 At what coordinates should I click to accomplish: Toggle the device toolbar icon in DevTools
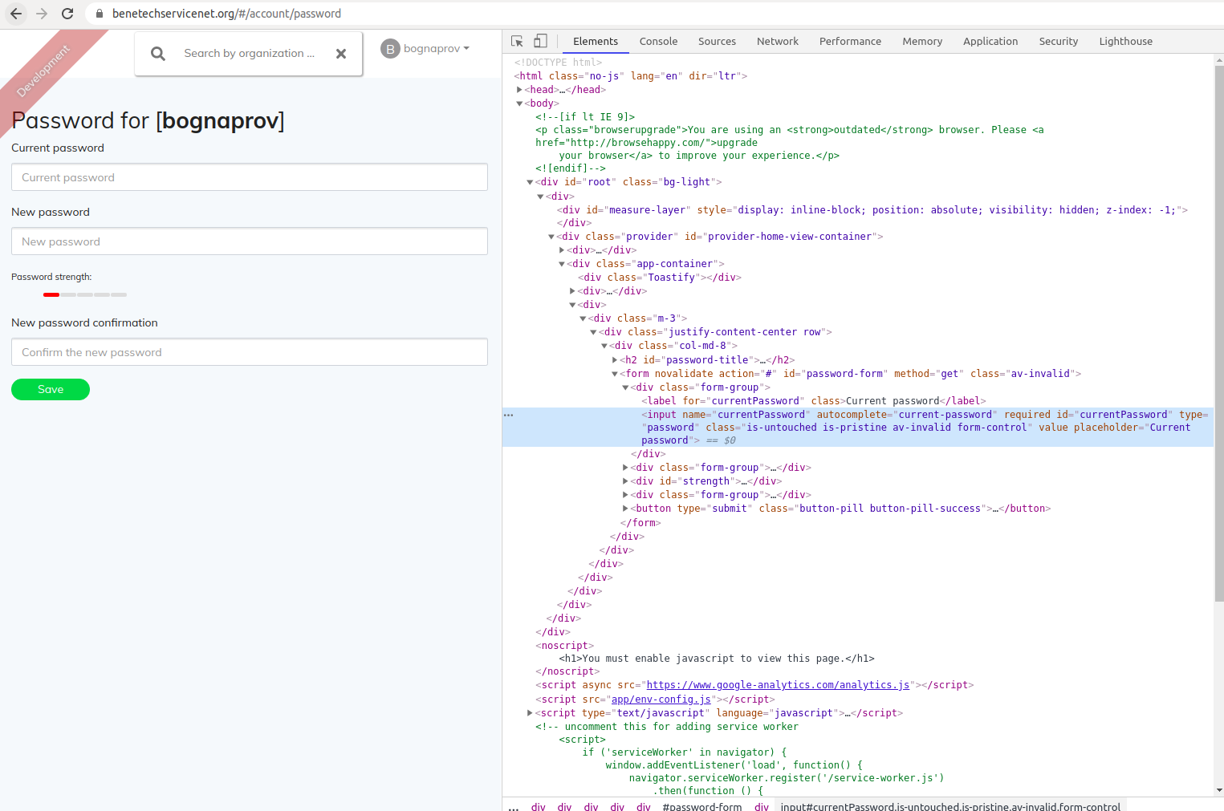tap(539, 40)
